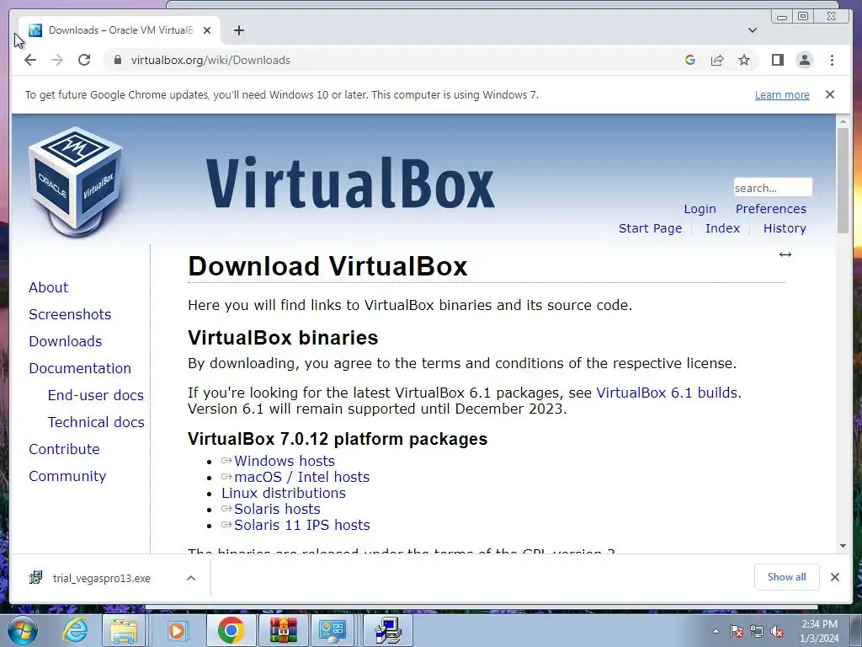This screenshot has width=862, height=647.
Task: Go back using the browser back arrow
Action: 30,60
